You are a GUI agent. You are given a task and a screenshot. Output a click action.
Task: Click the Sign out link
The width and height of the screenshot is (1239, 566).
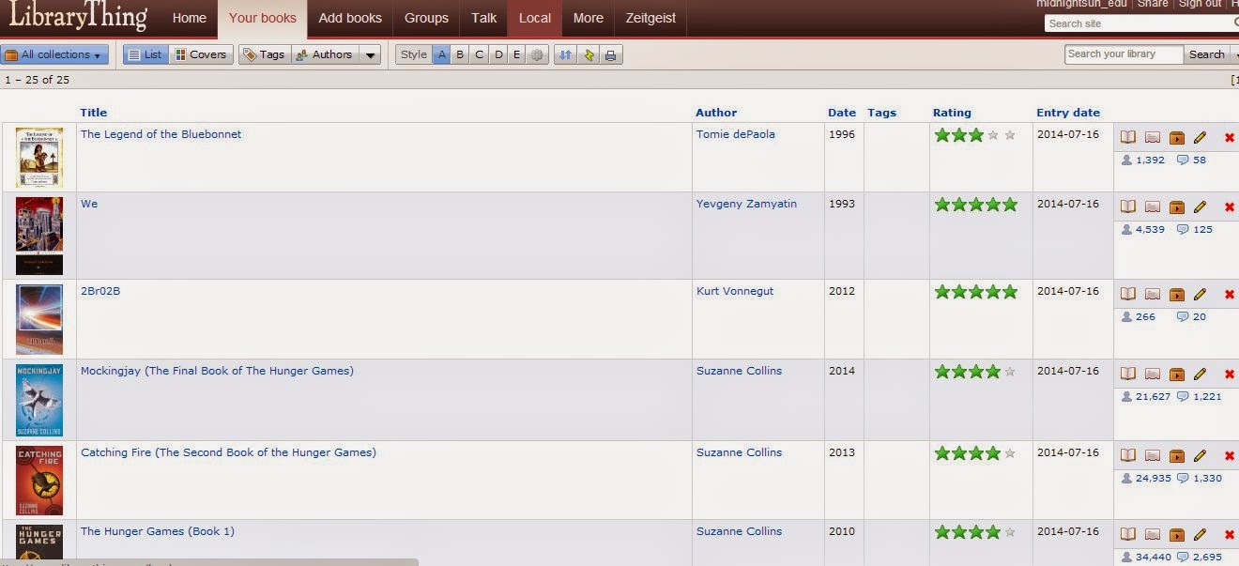pyautogui.click(x=1200, y=4)
